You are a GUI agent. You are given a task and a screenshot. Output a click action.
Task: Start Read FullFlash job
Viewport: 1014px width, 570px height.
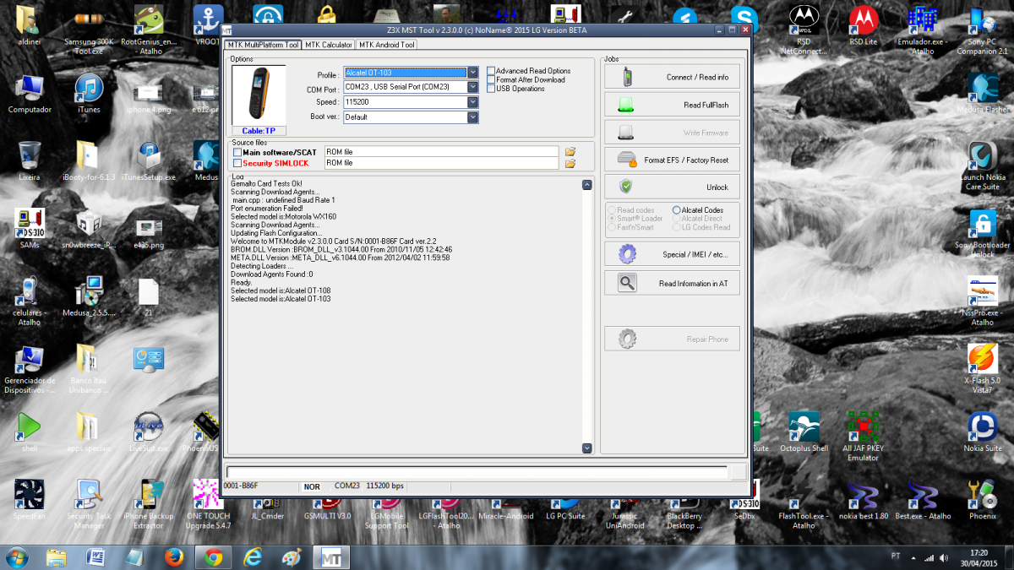tap(672, 105)
